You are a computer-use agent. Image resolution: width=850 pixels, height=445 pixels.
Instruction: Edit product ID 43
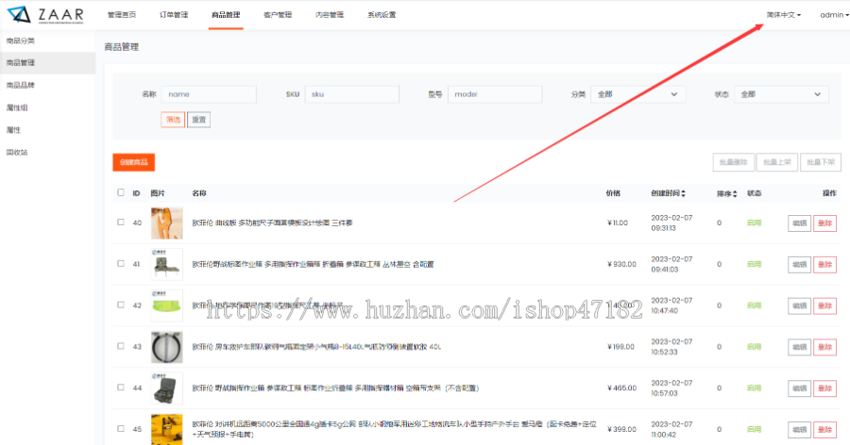pos(799,347)
